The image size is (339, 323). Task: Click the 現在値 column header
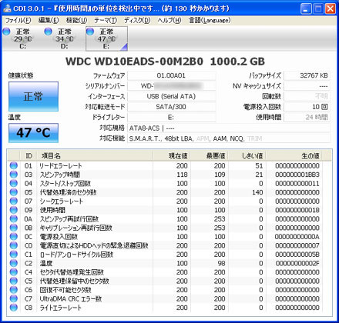[x=171, y=155]
